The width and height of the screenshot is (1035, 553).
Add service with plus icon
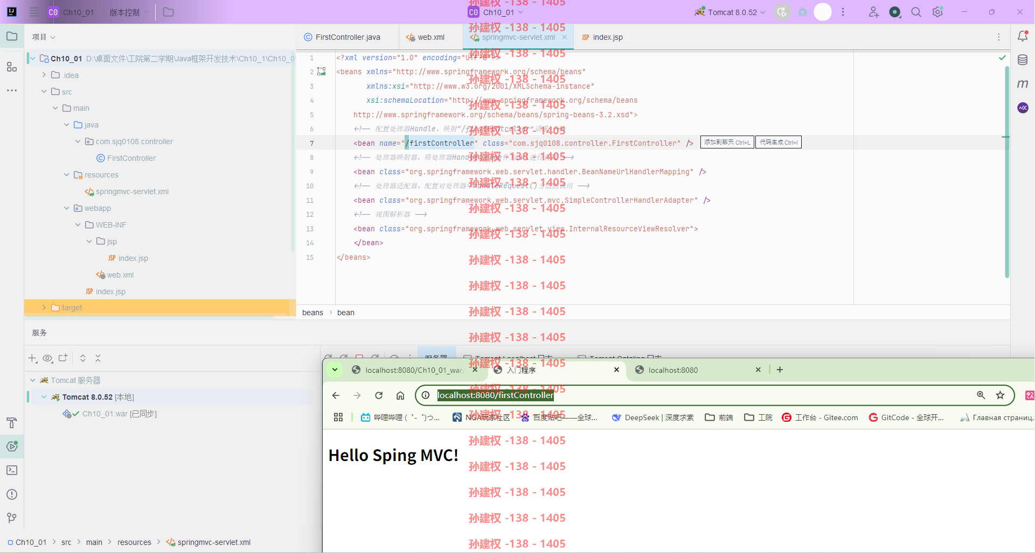tap(32, 358)
